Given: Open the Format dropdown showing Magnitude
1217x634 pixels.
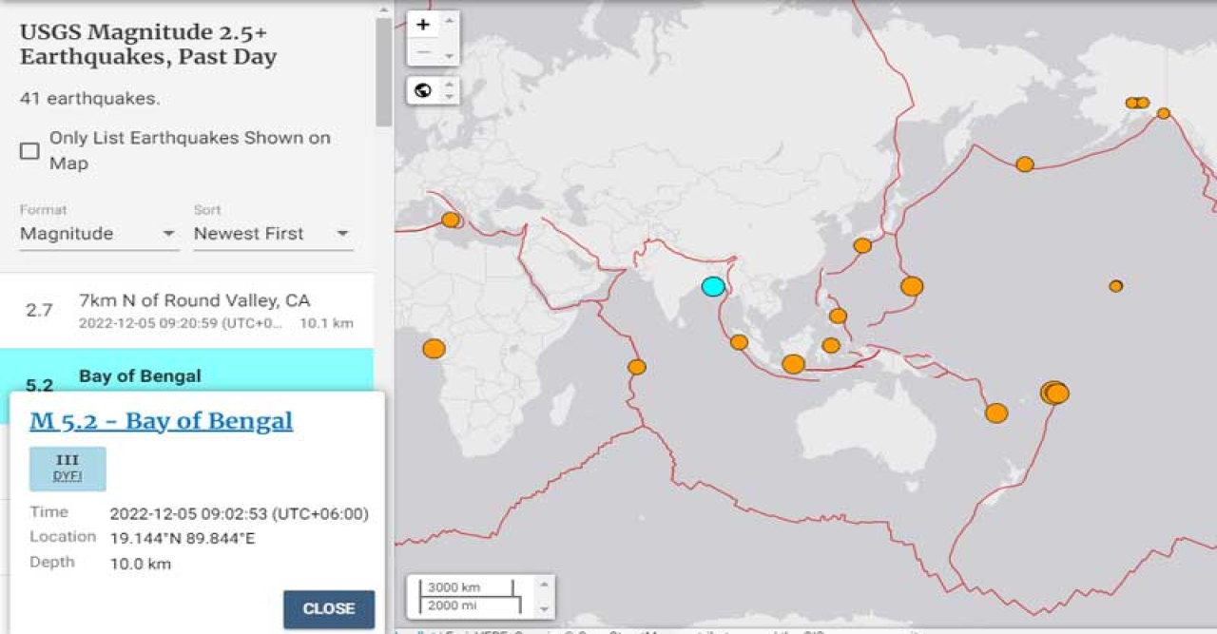Looking at the screenshot, I should 99,234.
